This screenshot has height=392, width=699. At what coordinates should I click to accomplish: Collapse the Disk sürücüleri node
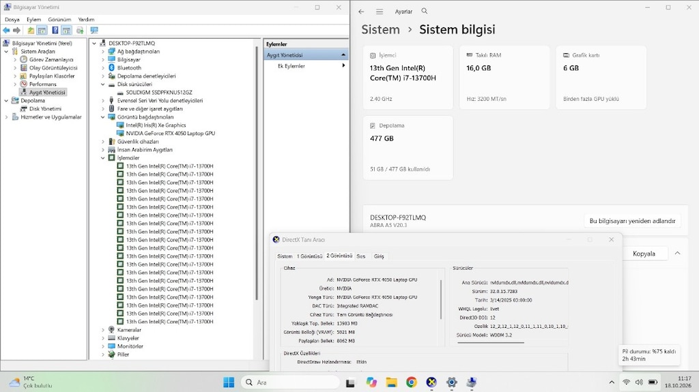pos(103,84)
